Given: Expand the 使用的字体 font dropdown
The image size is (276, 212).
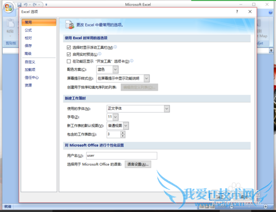Looking at the screenshot, I should [x=167, y=109].
